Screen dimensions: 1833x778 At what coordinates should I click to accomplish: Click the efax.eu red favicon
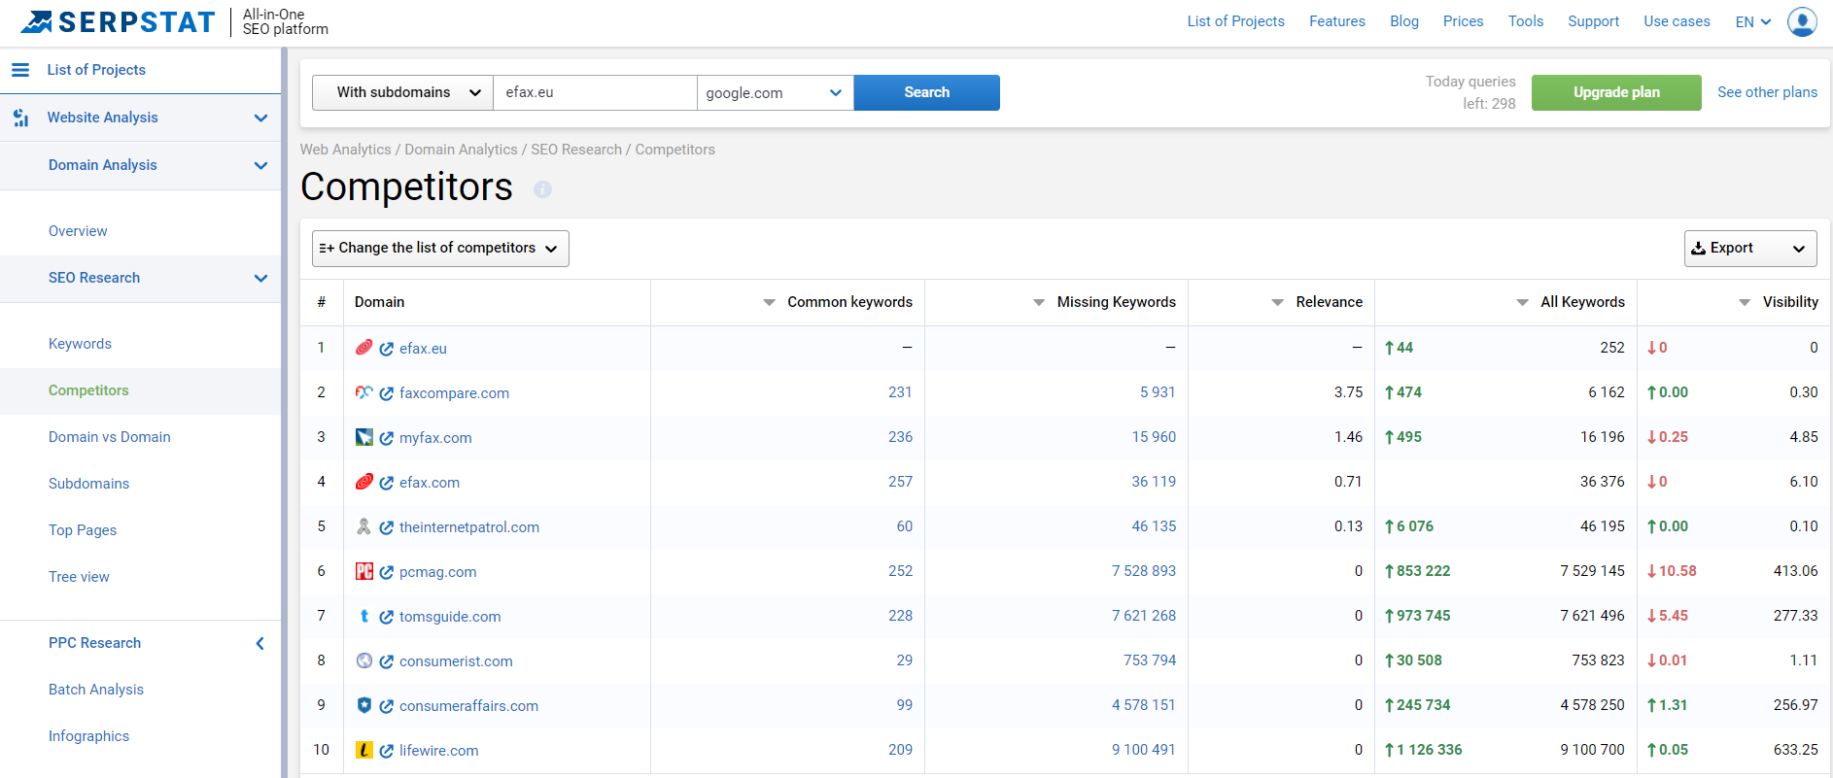[364, 348]
